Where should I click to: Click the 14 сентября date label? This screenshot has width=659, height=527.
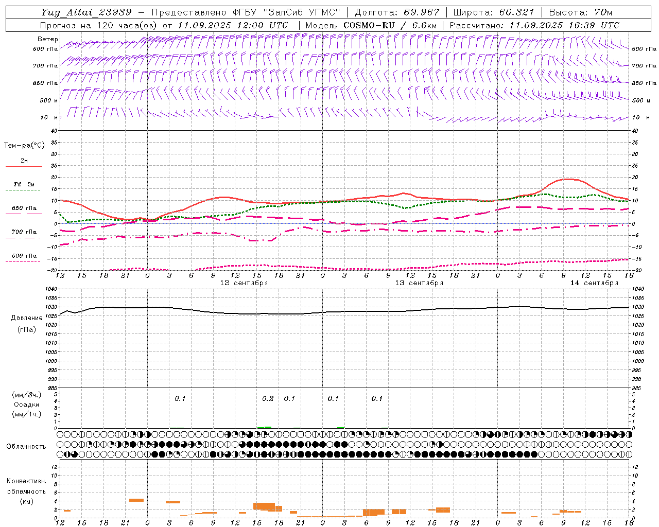coord(594,283)
